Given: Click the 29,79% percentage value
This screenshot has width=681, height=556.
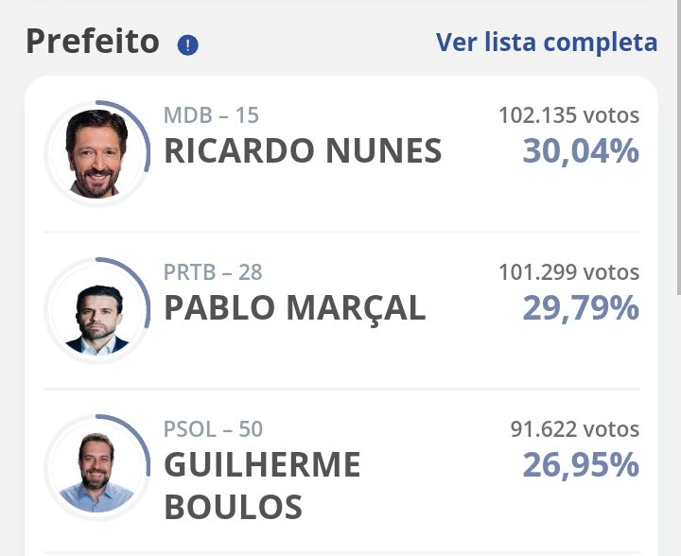Looking at the screenshot, I should [x=581, y=308].
